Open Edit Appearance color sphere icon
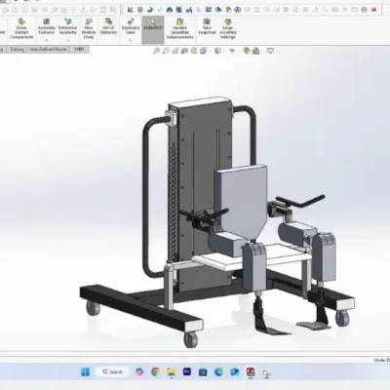Image resolution: width=390 pixels, height=390 pixels. pos(247,51)
